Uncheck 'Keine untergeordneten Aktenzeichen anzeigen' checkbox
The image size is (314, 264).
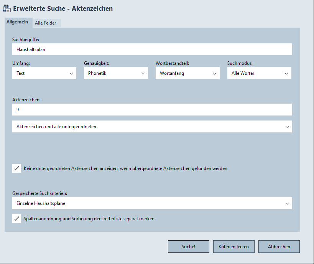click(17, 168)
